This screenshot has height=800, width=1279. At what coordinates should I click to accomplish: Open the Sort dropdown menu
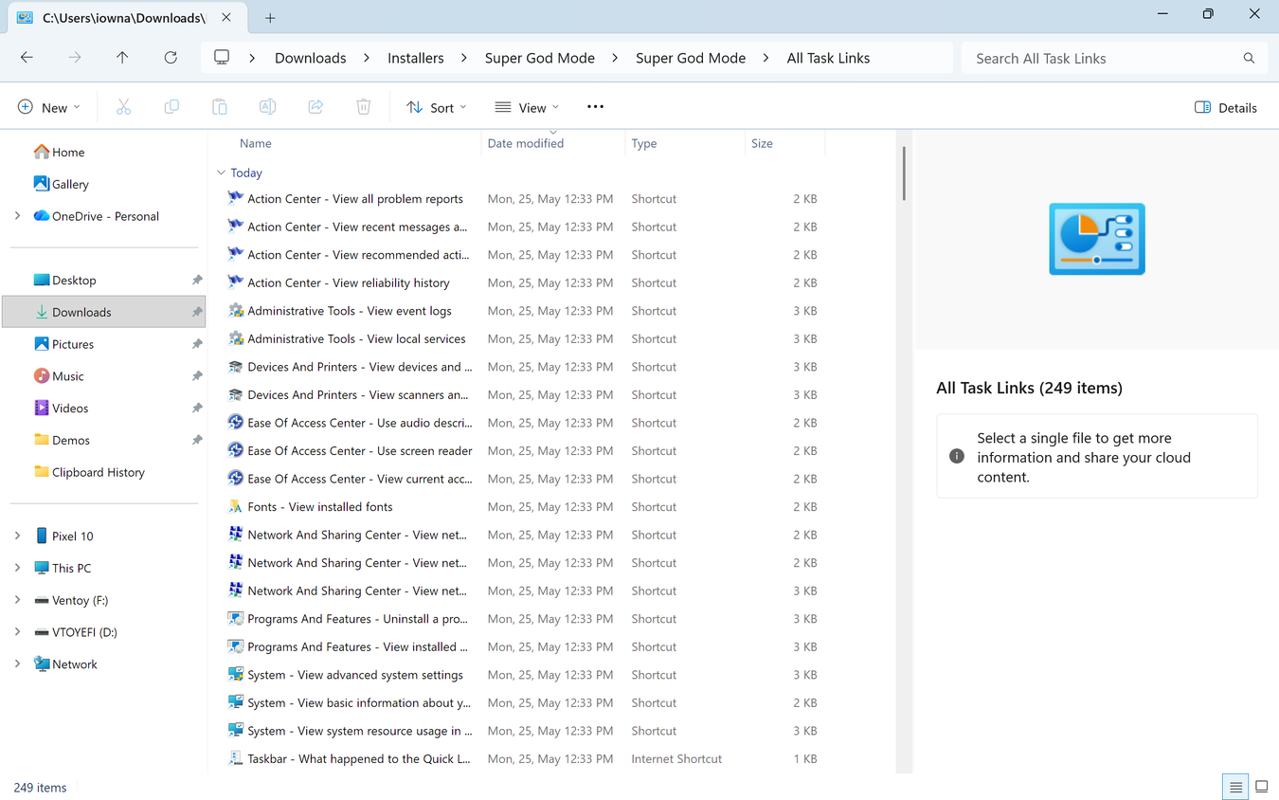[x=437, y=107]
